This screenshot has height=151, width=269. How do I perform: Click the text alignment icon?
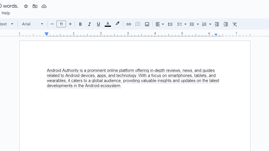[158, 24]
